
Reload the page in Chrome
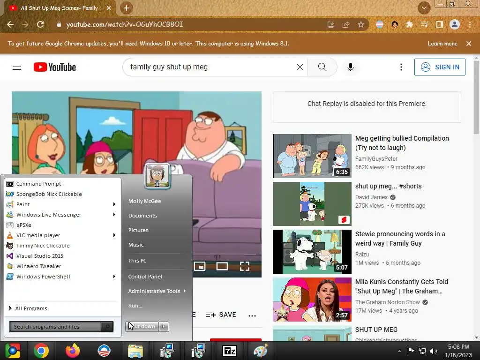[x=40, y=24]
